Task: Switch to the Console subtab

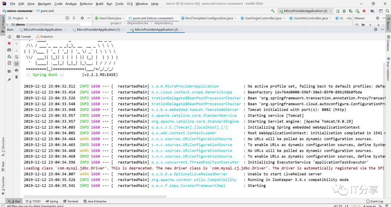Action: [24, 36]
